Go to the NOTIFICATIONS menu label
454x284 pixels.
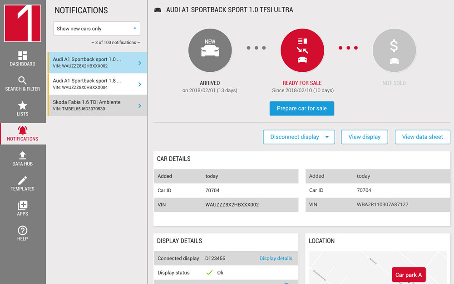pos(23,139)
